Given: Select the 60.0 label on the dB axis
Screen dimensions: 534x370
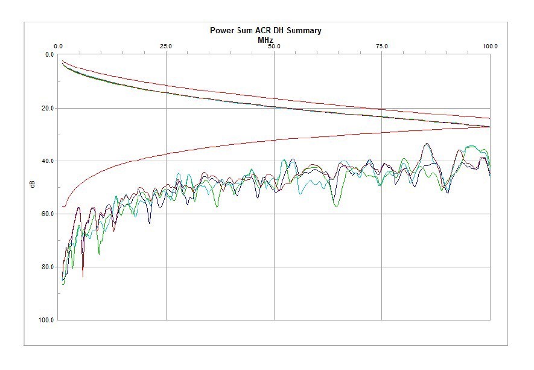Looking at the screenshot, I should pyautogui.click(x=47, y=214).
